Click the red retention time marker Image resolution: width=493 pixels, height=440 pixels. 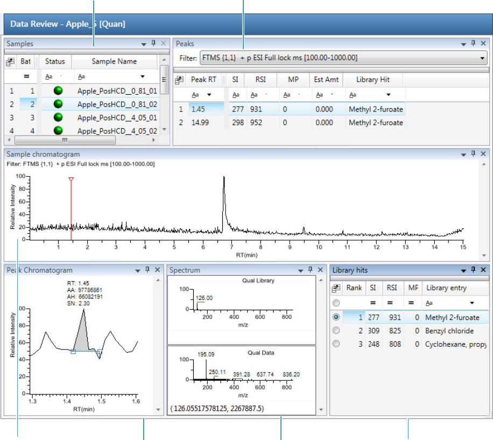click(71, 180)
